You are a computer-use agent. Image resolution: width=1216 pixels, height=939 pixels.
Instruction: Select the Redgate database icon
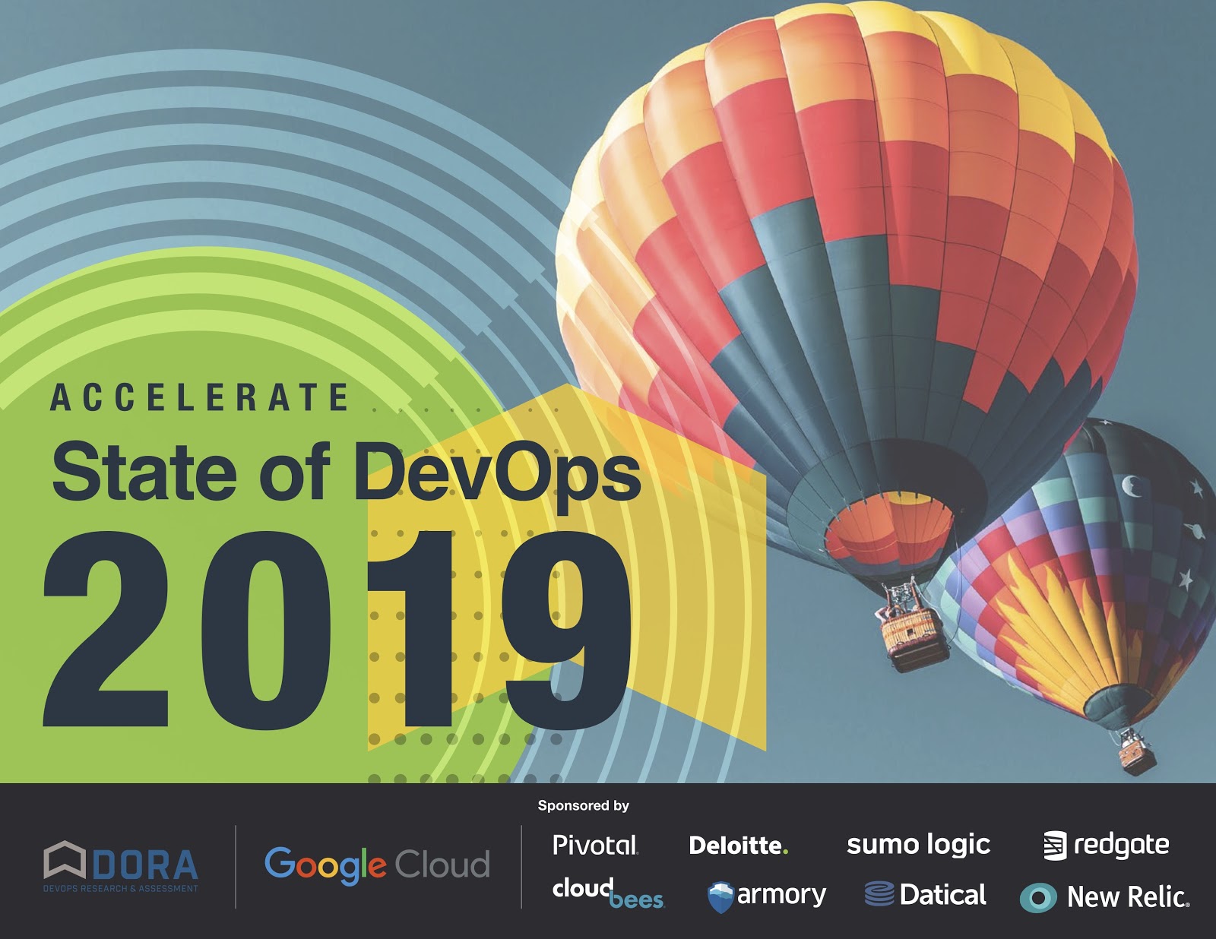coord(1056,843)
